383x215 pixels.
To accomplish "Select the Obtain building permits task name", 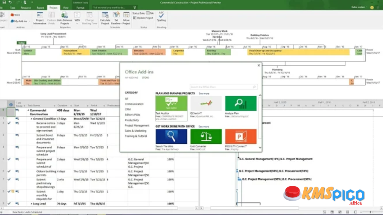I will [46, 173].
